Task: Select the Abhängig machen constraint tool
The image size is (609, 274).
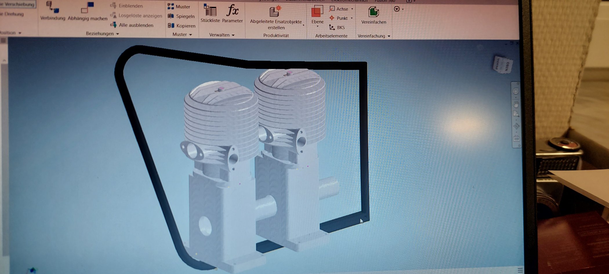Action: (x=87, y=11)
